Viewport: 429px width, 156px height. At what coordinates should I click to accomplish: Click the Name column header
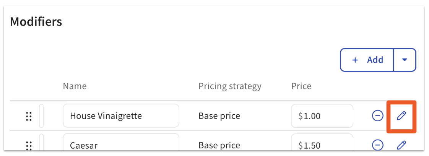tap(75, 86)
